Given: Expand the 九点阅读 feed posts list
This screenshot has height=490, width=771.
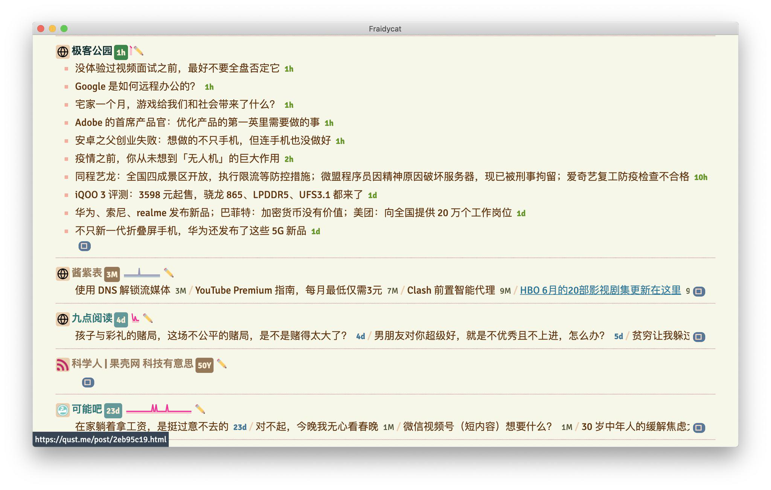Looking at the screenshot, I should (x=699, y=337).
